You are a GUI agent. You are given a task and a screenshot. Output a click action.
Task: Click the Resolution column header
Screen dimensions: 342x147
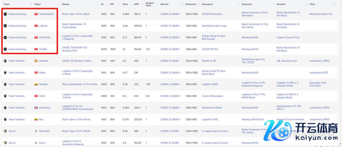191,4
